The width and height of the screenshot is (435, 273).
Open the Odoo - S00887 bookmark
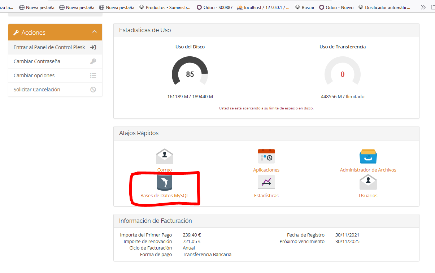point(214,7)
